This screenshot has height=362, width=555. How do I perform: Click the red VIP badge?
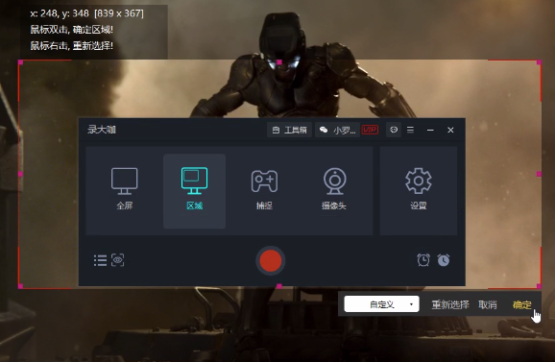pyautogui.click(x=370, y=130)
